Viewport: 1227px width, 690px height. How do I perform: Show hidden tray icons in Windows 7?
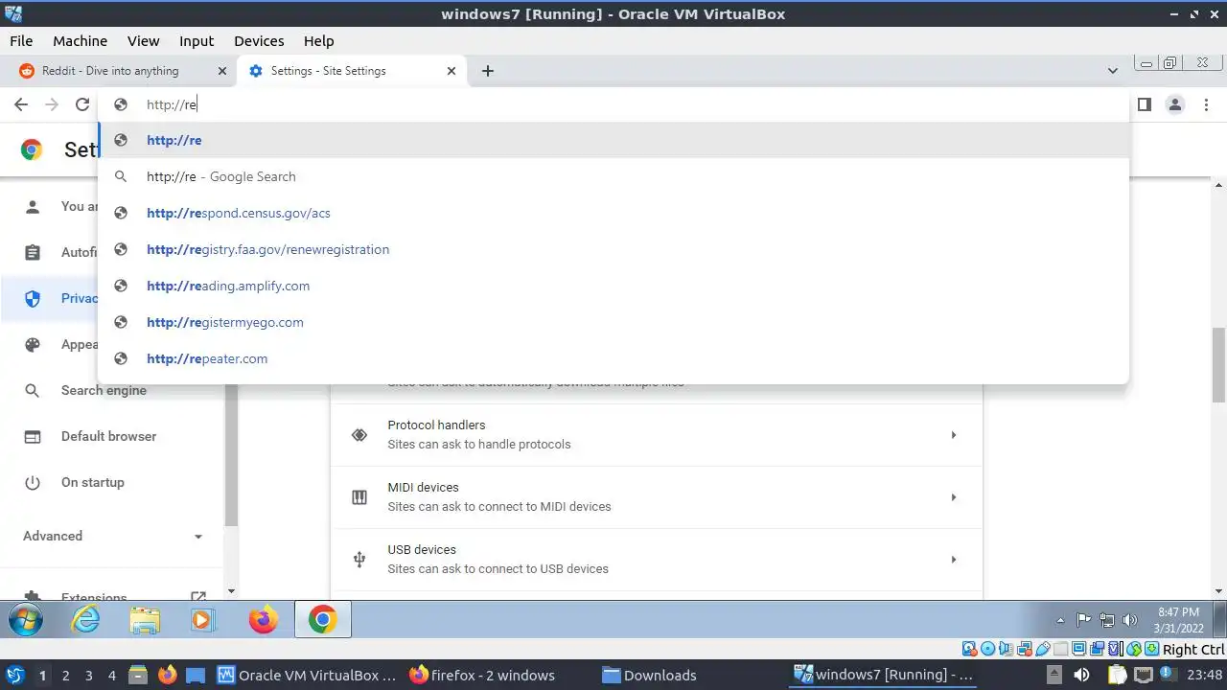pyautogui.click(x=1060, y=620)
